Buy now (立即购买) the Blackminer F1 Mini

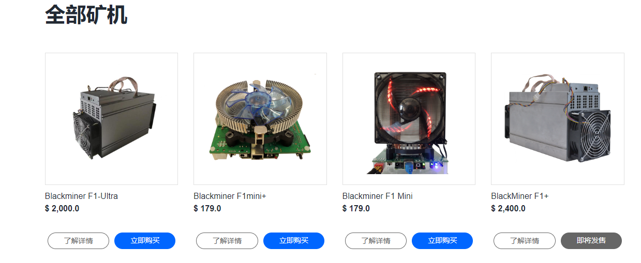click(442, 241)
